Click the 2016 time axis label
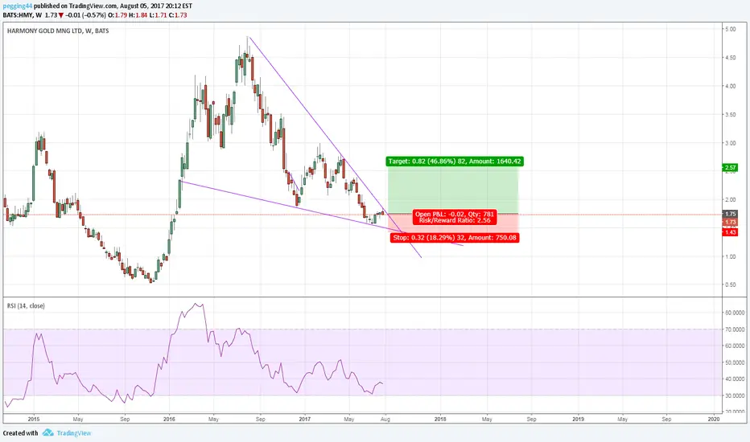 [x=169, y=419]
